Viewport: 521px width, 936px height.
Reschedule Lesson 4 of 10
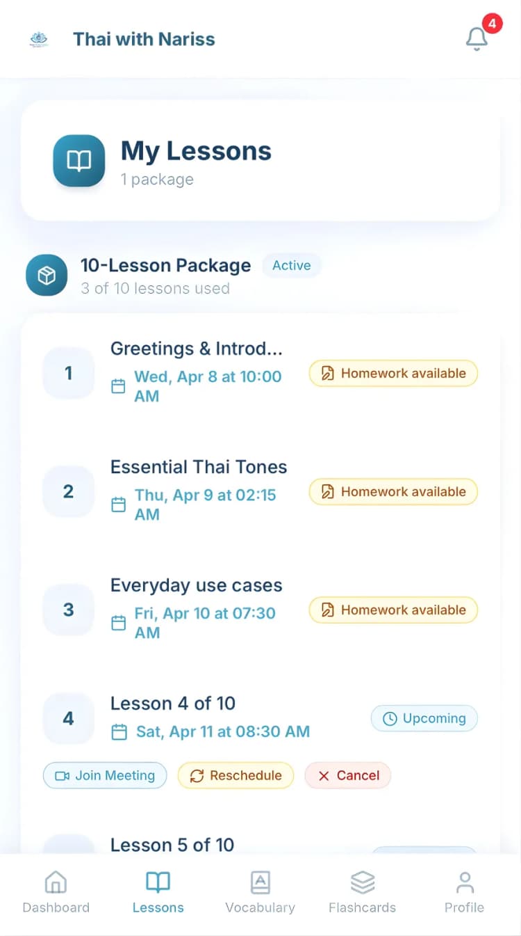click(x=235, y=775)
